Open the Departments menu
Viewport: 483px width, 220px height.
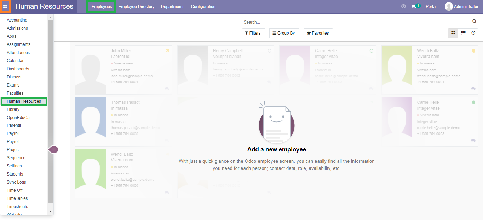(x=173, y=7)
